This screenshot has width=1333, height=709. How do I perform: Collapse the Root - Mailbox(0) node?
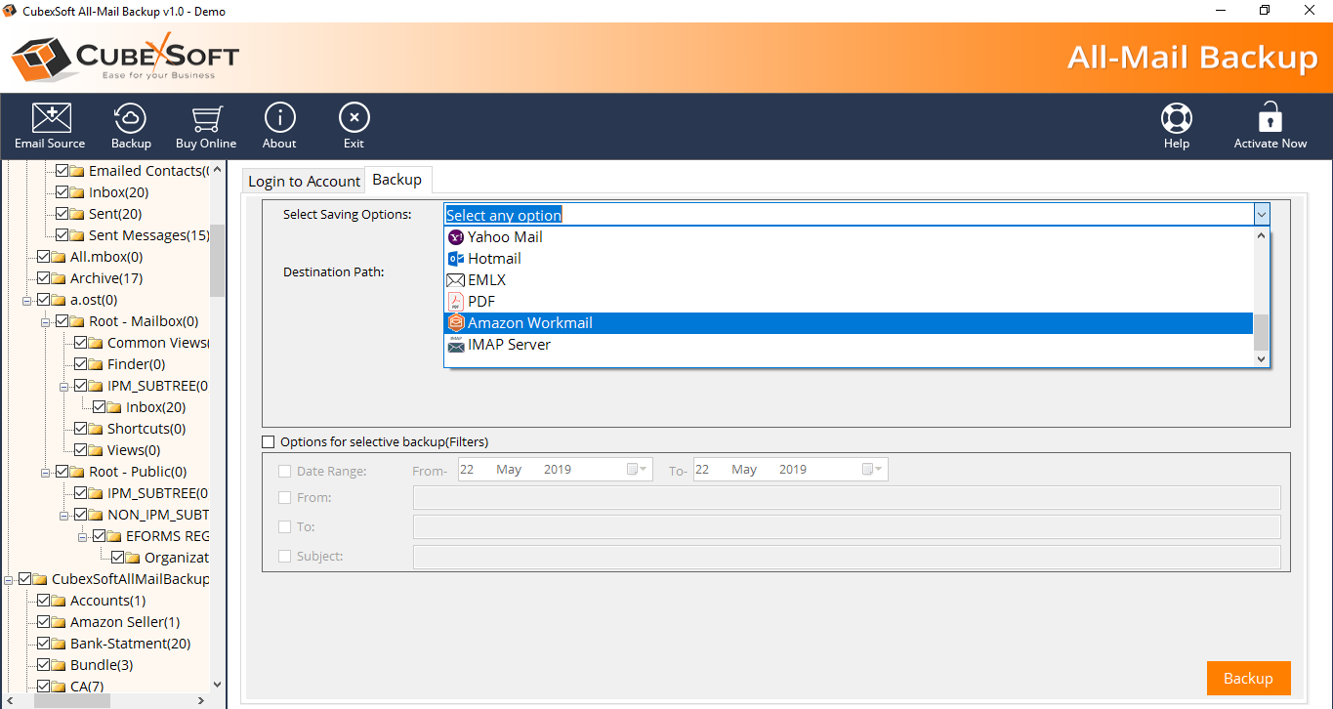tap(46, 321)
